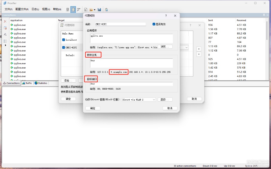The height and width of the screenshot is (169, 271).
Task: Click the 目标主机 text box showing Any
Action: [x=131, y=63]
